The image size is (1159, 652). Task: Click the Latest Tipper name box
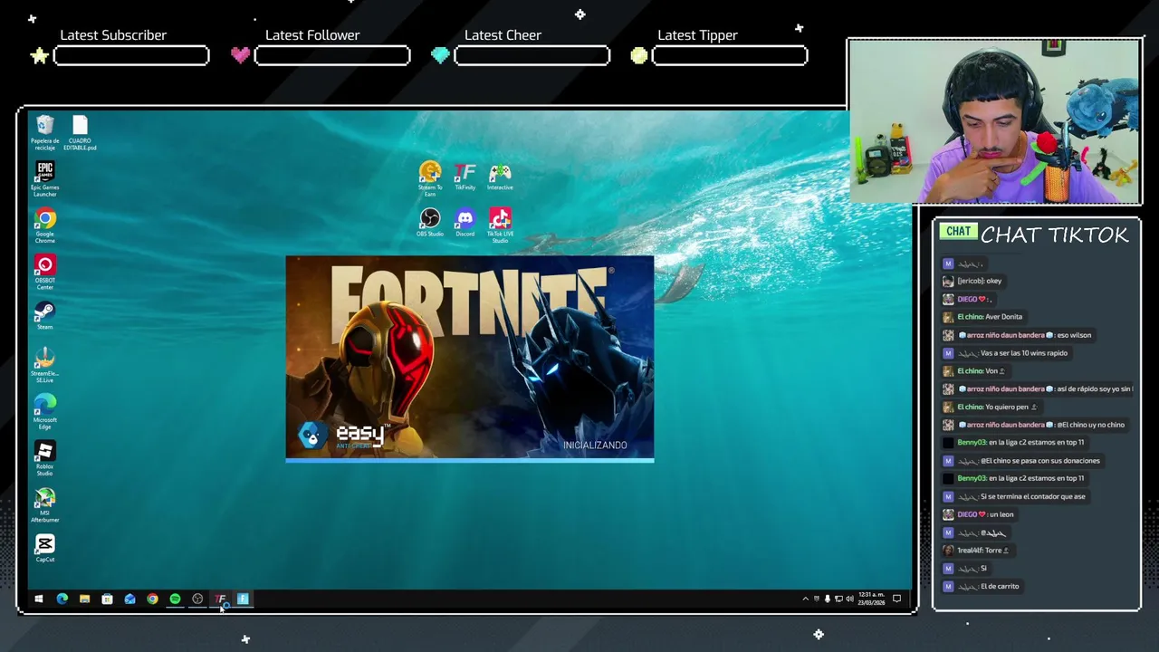[730, 56]
